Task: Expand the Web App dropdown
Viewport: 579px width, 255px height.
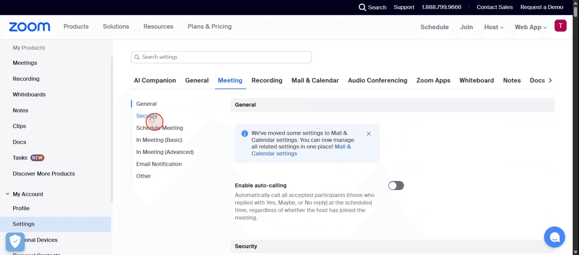Action: (x=530, y=27)
